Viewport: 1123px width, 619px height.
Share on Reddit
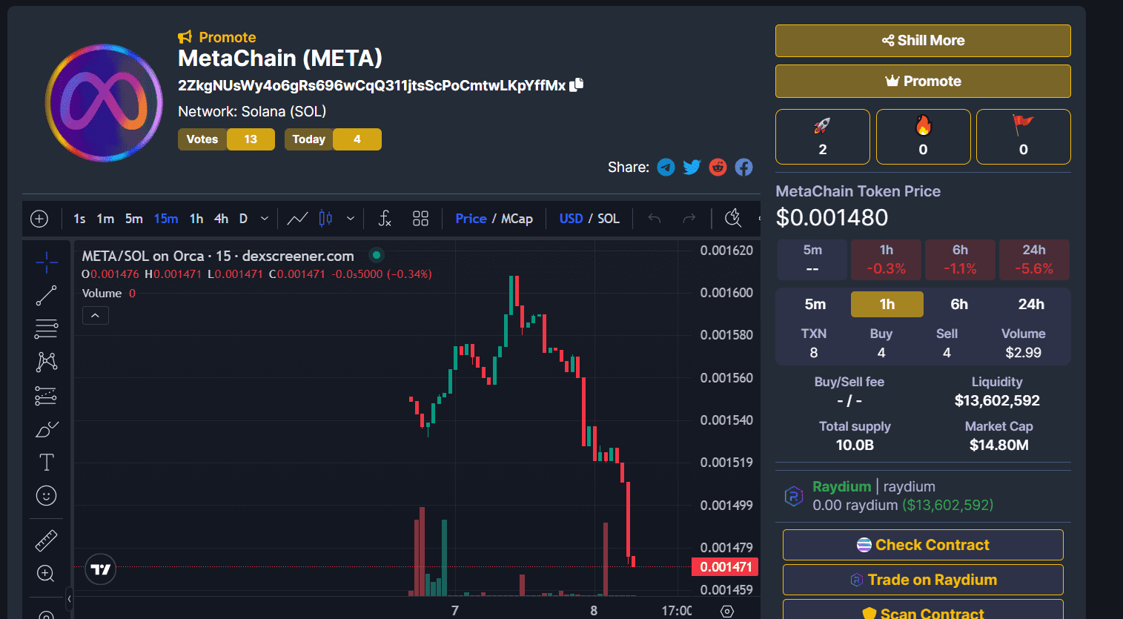point(718,167)
